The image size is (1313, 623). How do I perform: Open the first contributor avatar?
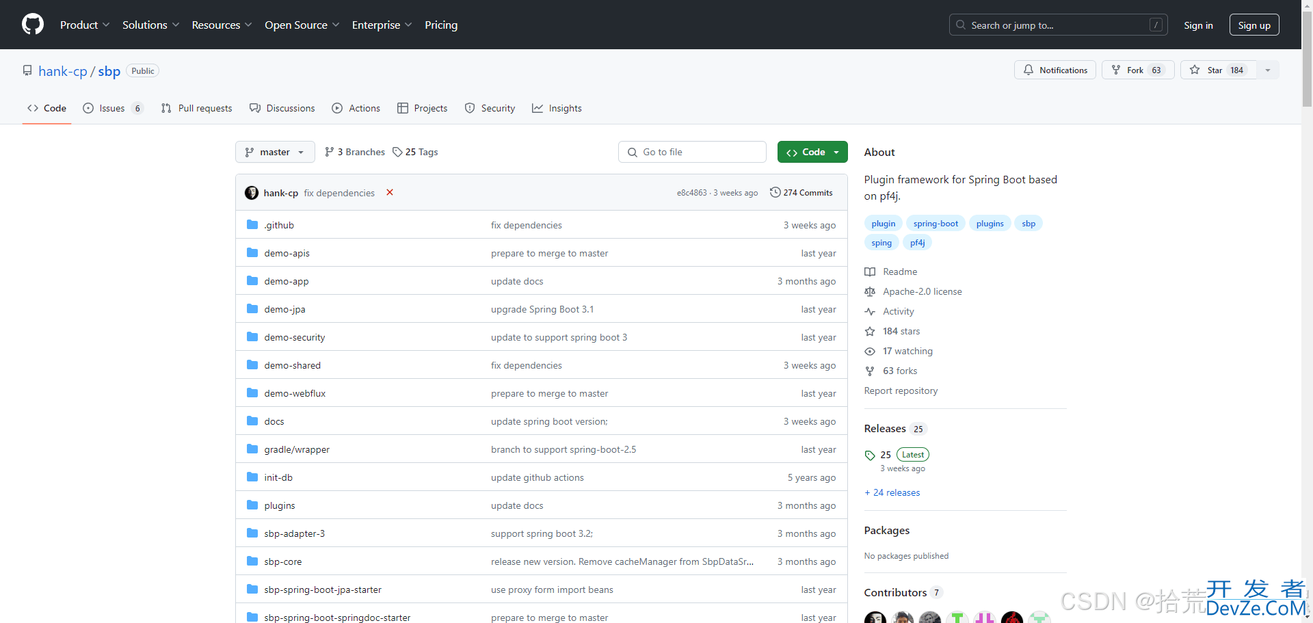[x=875, y=618]
